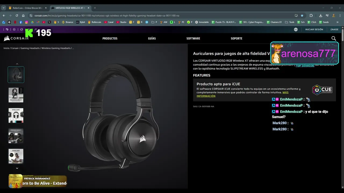Bookmark this page with the star icon
The image size is (344, 193).
tap(302, 16)
